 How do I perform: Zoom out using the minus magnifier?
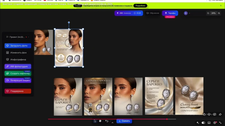[208, 13]
